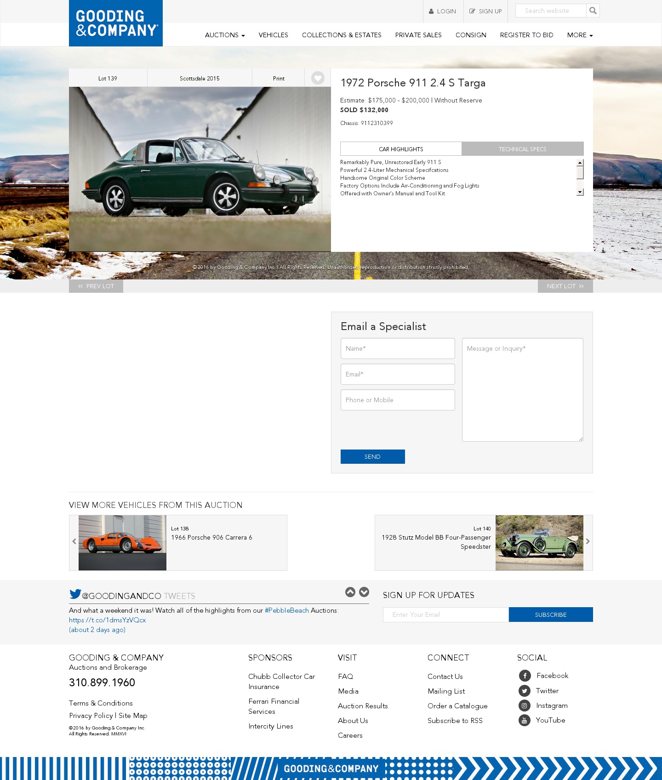Show previous tweet with up arrow

350,592
